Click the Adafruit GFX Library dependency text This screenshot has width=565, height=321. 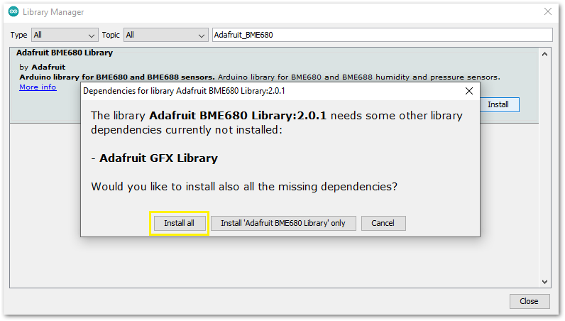pyautogui.click(x=158, y=158)
